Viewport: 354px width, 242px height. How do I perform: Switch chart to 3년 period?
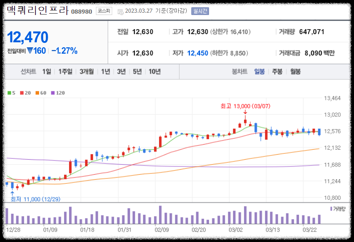coord(121,71)
